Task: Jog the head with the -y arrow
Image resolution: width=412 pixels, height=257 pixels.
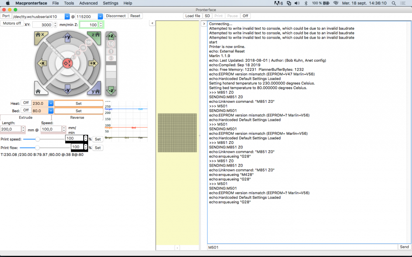Action: point(68,89)
